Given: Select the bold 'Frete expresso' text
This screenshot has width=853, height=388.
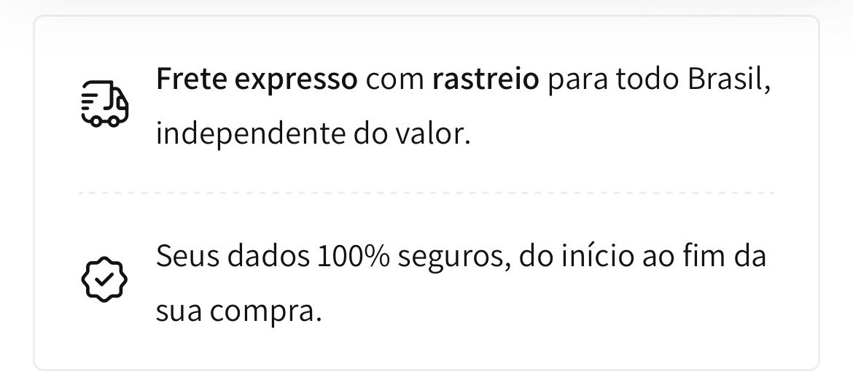Looking at the screenshot, I should click(x=257, y=80).
